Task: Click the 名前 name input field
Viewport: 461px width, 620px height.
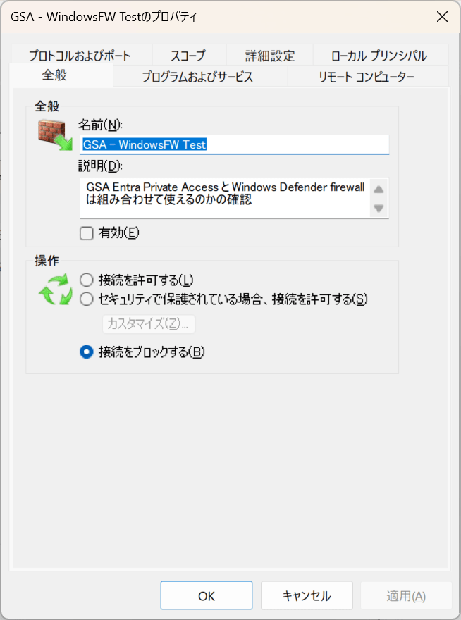Action: pos(234,144)
